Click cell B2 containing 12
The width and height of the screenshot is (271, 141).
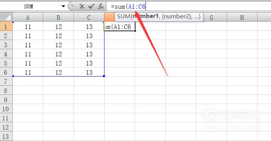click(58, 36)
